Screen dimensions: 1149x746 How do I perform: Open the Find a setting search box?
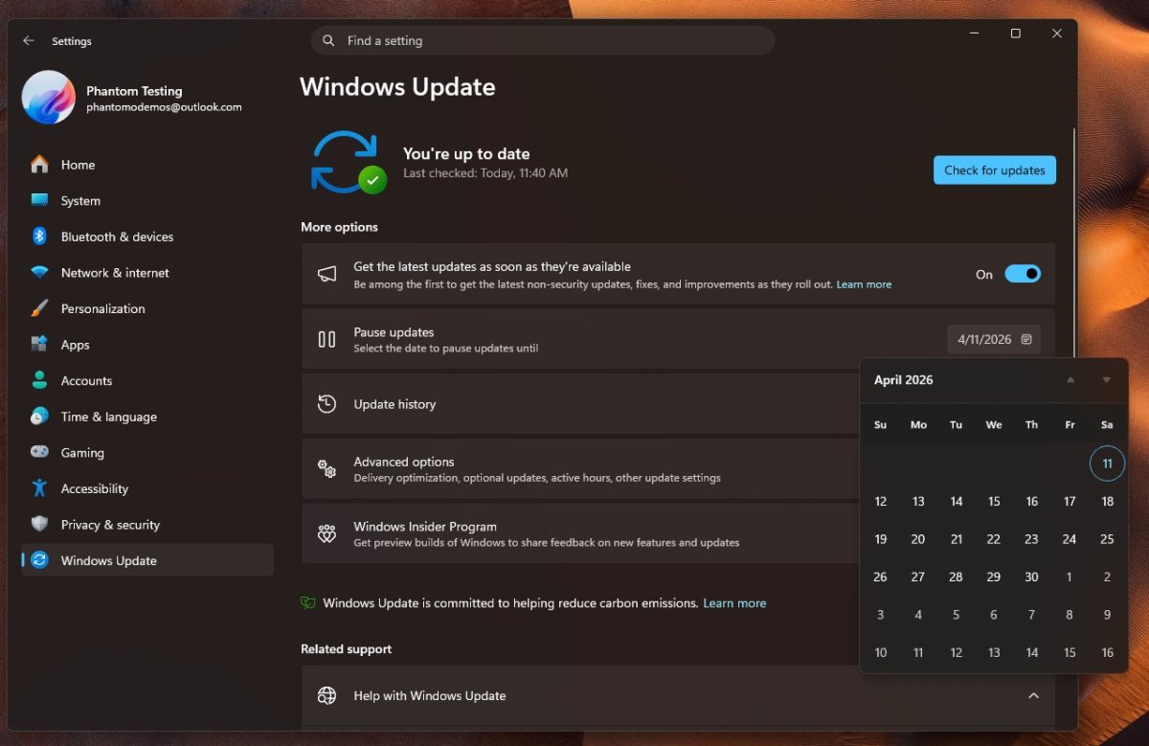[x=542, y=40]
